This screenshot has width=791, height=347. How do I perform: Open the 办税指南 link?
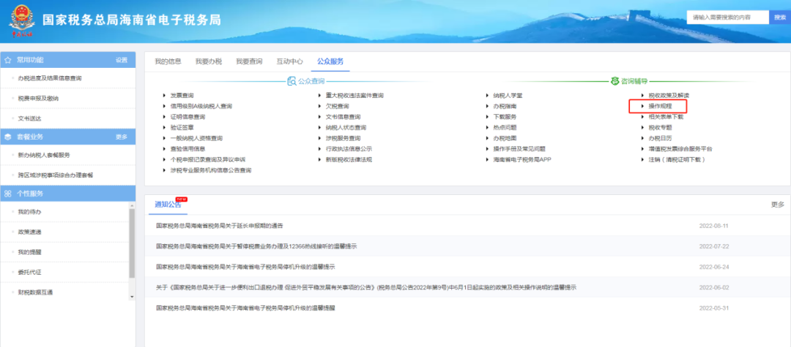[505, 106]
